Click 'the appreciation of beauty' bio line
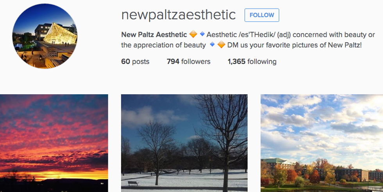The width and height of the screenshot is (383, 192). click(163, 45)
